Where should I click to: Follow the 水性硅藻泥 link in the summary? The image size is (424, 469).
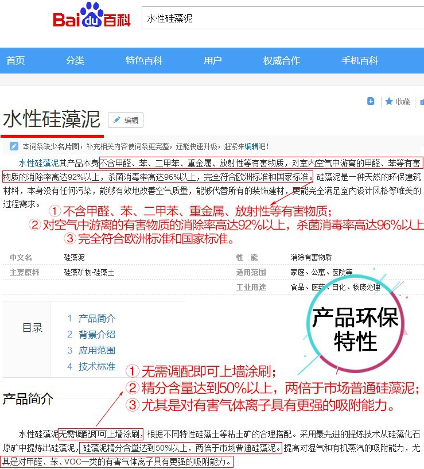[38, 163]
